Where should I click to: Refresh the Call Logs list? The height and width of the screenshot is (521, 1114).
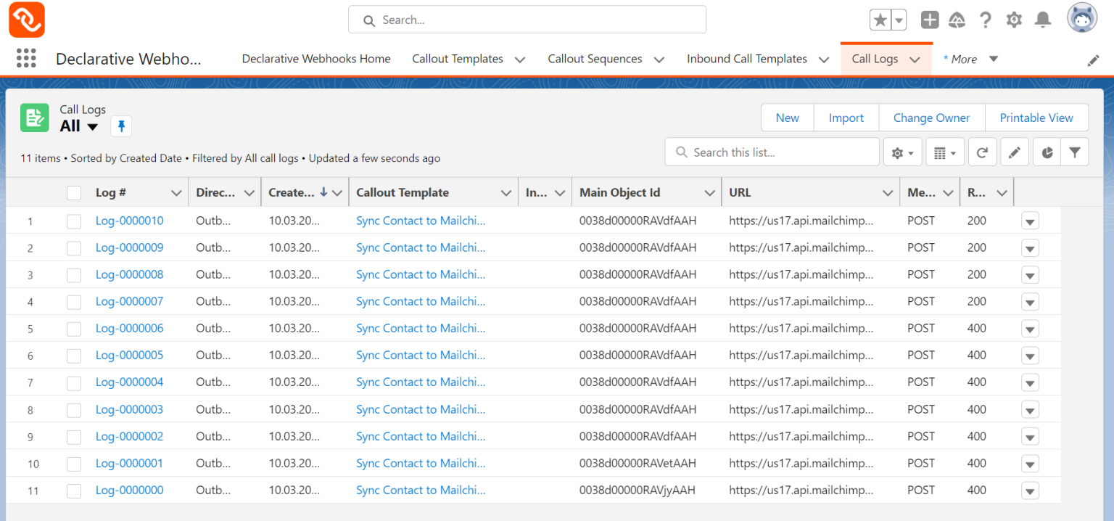(x=982, y=152)
